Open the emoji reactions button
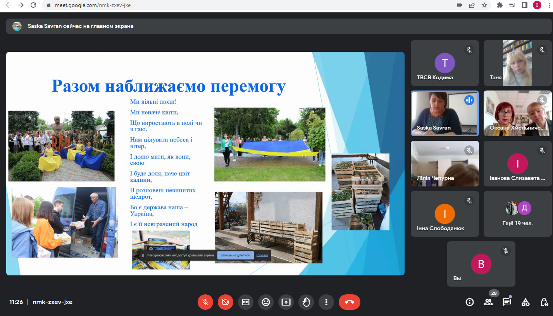This screenshot has height=316, width=553. click(266, 302)
